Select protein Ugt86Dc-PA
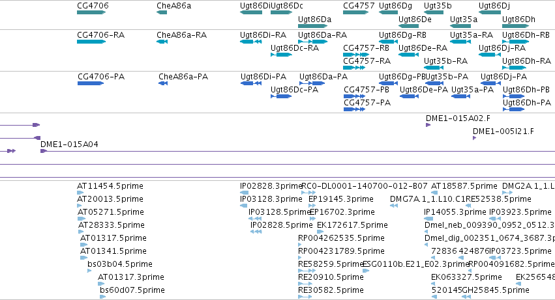 (x=281, y=96)
